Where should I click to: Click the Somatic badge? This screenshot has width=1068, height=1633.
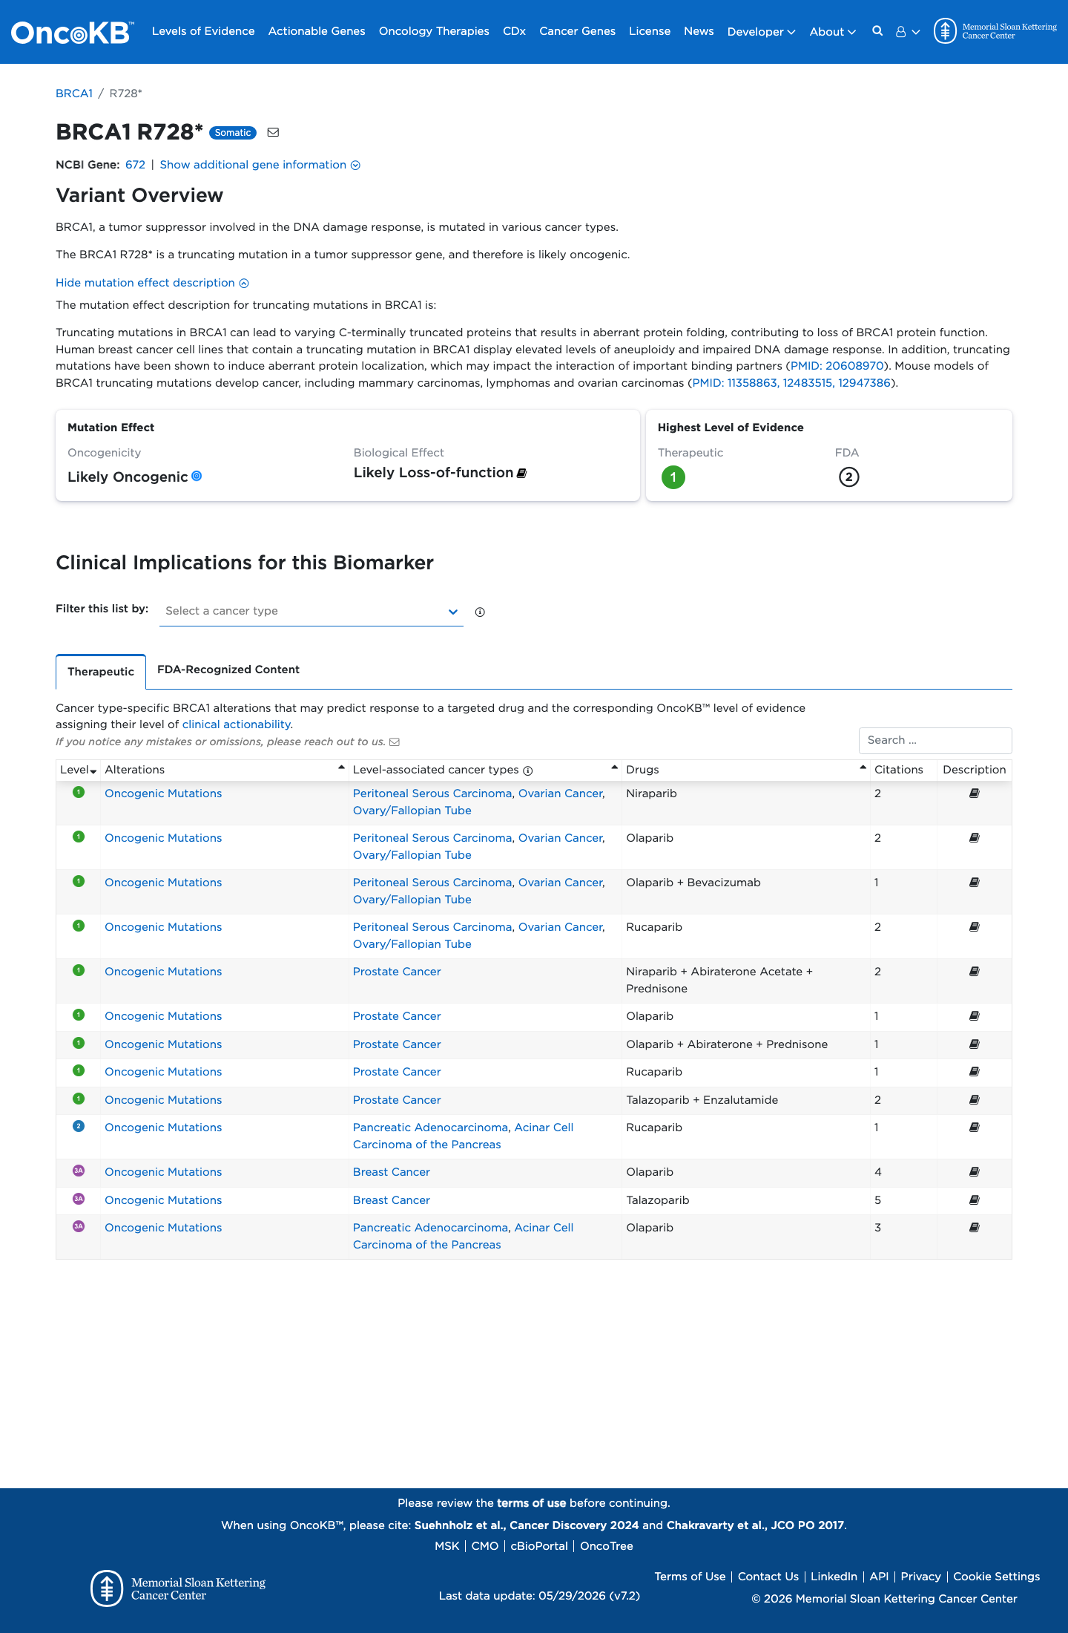233,133
